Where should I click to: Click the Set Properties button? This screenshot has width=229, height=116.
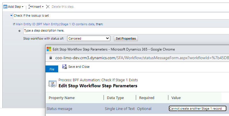[126, 38]
